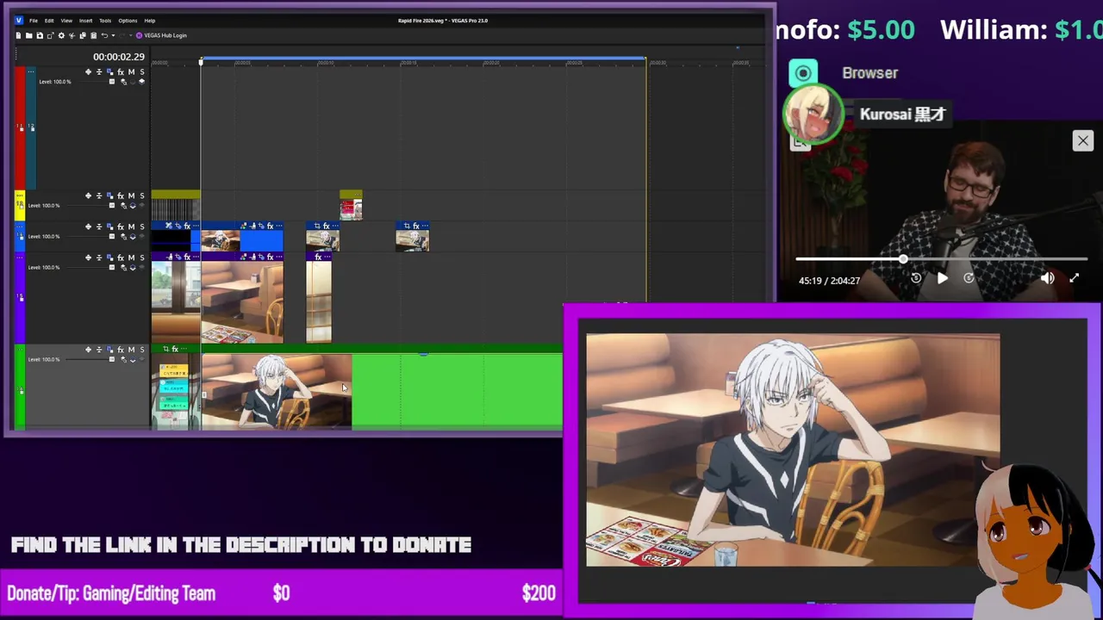
Task: Open more (…) menu on second purple clip
Action: point(279,257)
